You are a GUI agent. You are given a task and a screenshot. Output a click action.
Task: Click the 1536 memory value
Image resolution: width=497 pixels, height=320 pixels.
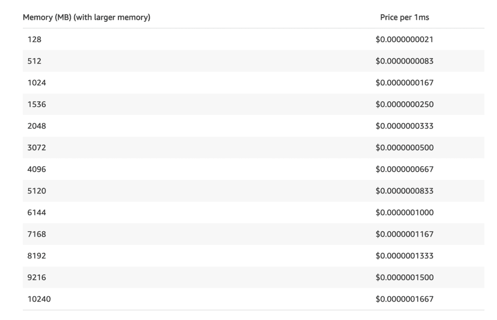pyautogui.click(x=37, y=104)
